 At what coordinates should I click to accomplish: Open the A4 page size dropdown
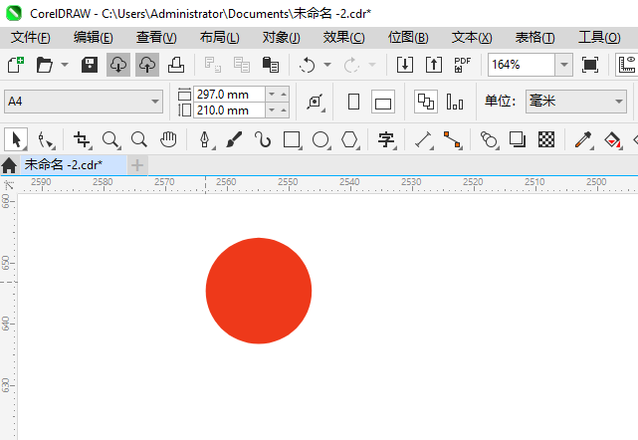click(84, 102)
